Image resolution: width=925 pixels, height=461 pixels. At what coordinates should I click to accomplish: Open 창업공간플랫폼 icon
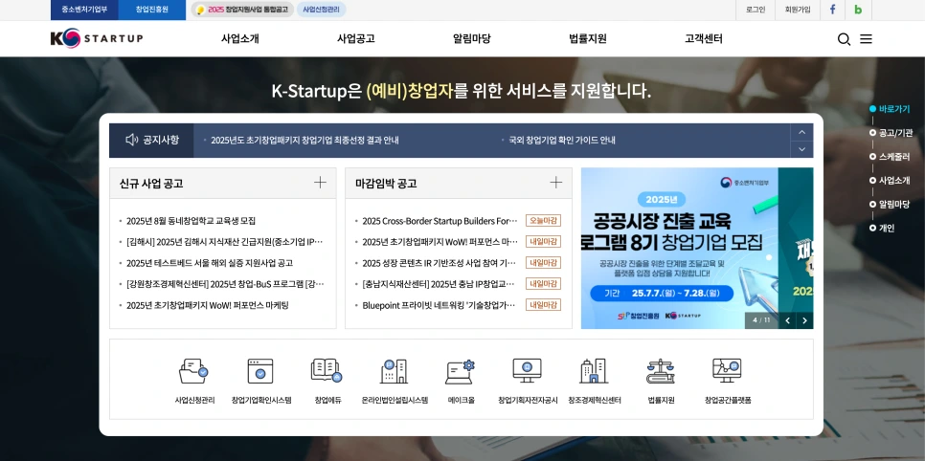[x=727, y=371]
